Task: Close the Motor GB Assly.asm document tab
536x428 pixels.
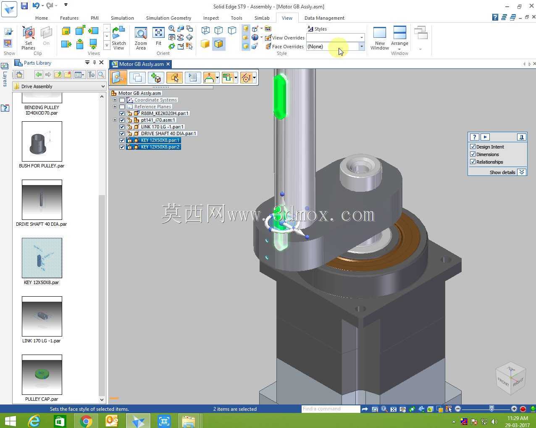Action: click(168, 64)
